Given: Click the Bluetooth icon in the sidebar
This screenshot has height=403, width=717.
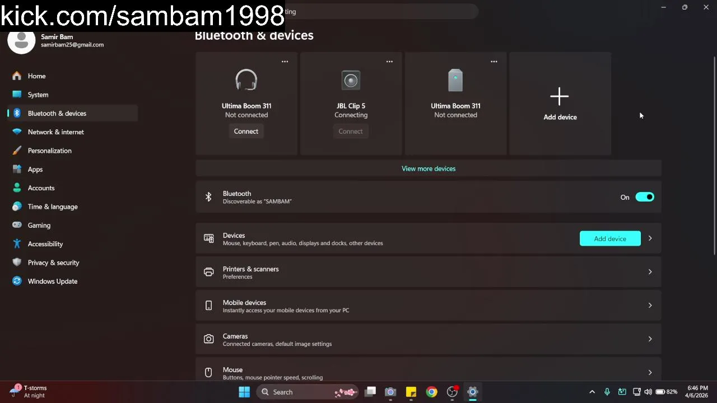Looking at the screenshot, I should [17, 113].
